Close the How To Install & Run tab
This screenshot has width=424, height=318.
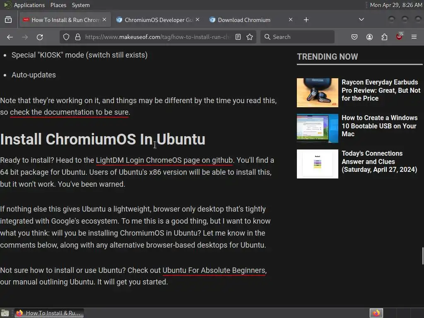click(x=104, y=20)
